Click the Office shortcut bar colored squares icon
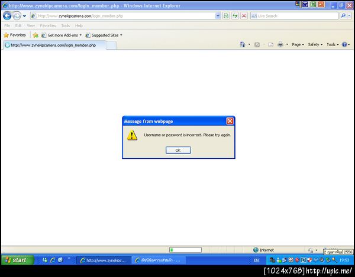The image size is (355, 277). [x=298, y=4]
